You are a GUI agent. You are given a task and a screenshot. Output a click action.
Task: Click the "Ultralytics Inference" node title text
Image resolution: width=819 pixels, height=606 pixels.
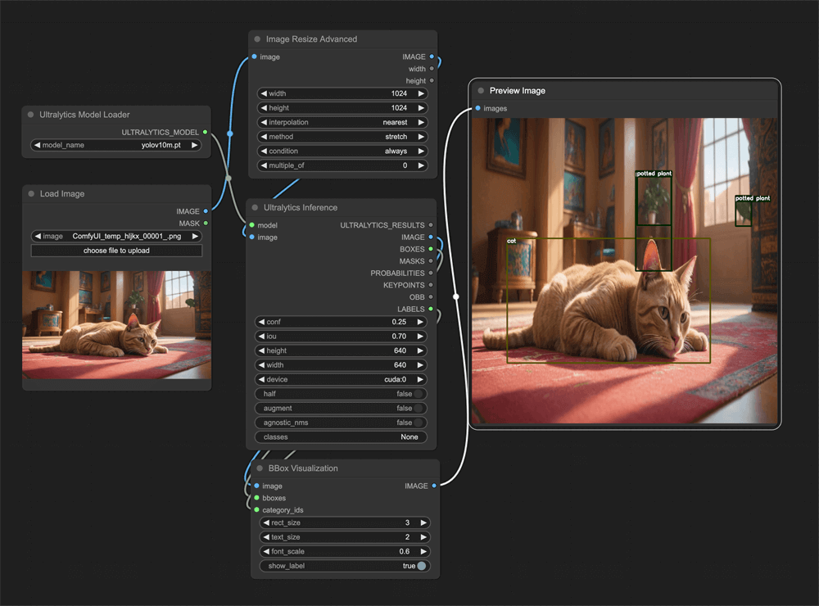301,207
